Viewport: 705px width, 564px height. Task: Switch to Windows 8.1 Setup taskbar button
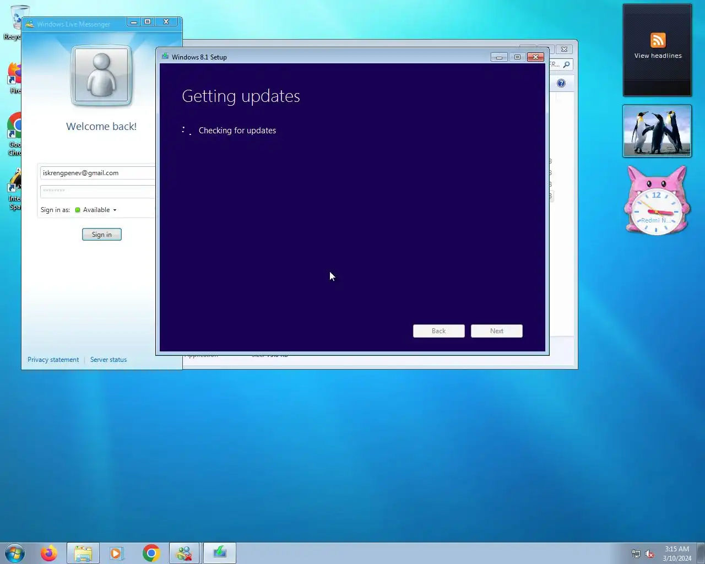click(x=220, y=553)
